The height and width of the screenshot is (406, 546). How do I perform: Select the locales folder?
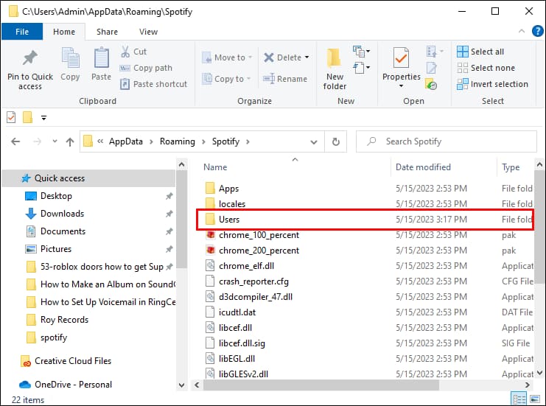pyautogui.click(x=232, y=204)
